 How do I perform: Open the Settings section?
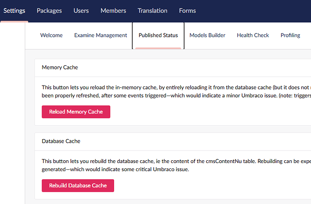pyautogui.click(x=14, y=11)
